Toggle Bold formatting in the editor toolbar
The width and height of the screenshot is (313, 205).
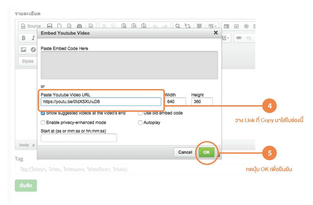(x=24, y=38)
